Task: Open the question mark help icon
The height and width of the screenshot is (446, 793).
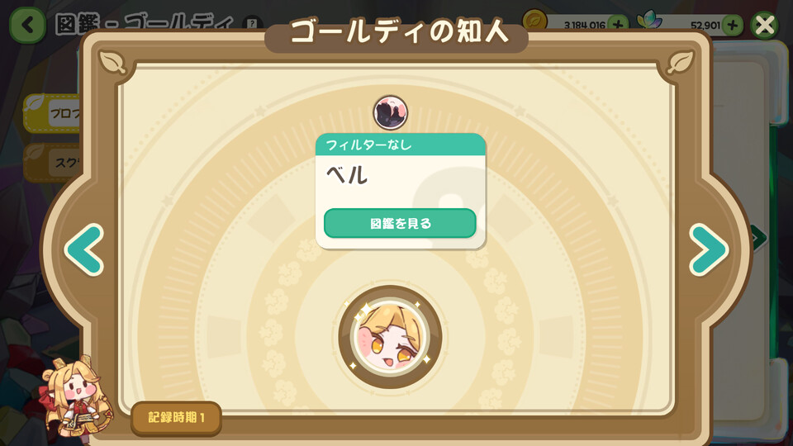Action: point(252,23)
